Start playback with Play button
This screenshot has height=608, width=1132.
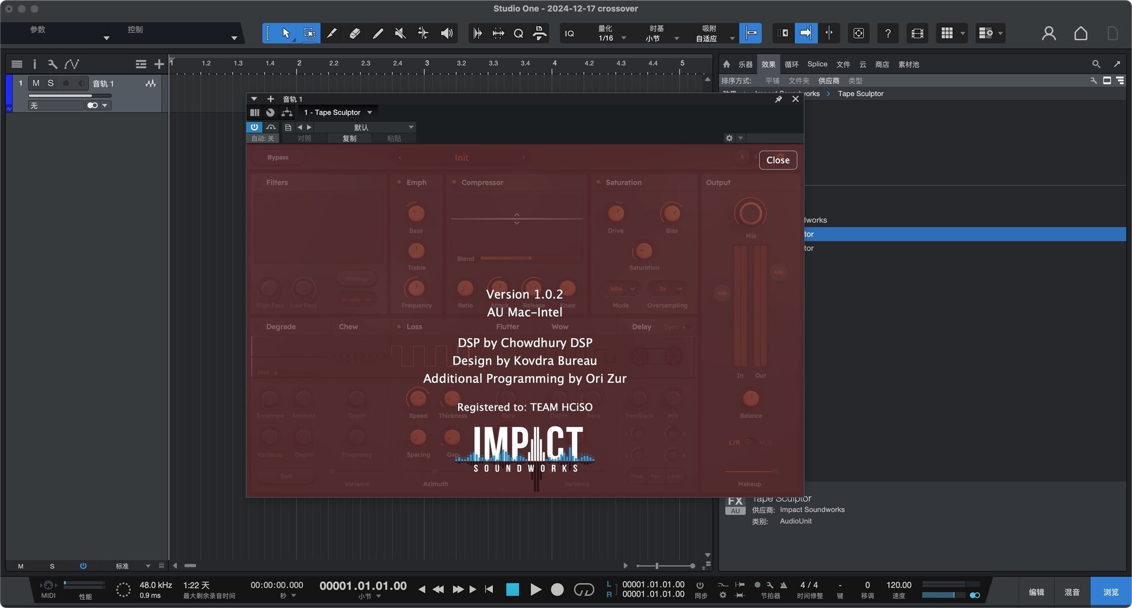[x=535, y=589]
